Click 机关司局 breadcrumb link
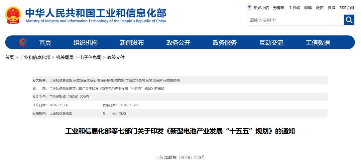 click(65, 57)
